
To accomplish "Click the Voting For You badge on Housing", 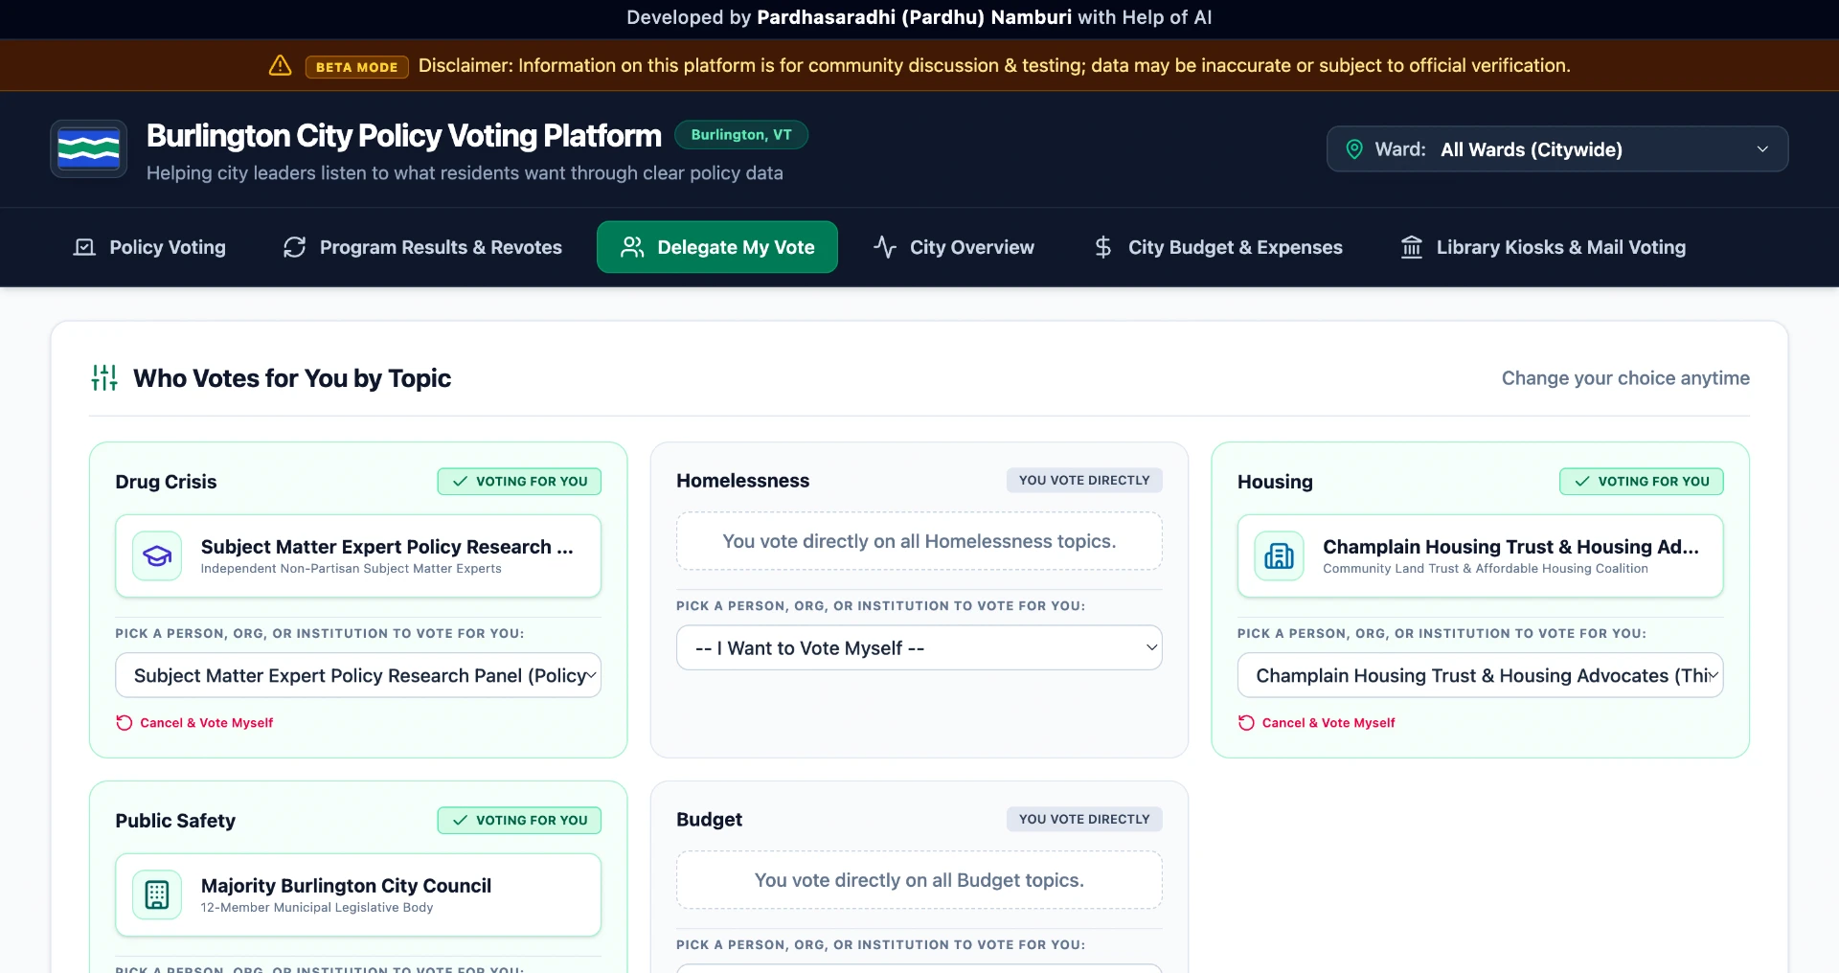I will 1642,482.
